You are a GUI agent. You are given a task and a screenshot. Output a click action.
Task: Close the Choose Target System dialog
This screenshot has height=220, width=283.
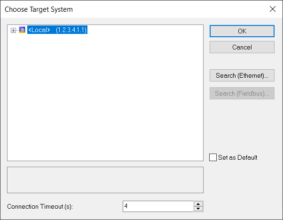click(273, 9)
